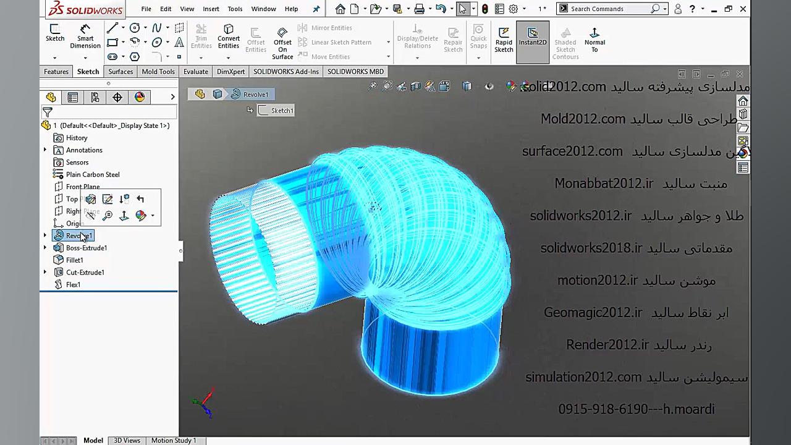
Task: Open the appearance color wheel in context toolbar
Action: tap(141, 215)
